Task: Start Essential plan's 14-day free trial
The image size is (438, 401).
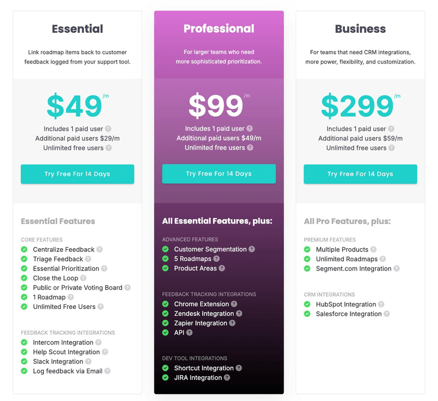Action: [77, 174]
